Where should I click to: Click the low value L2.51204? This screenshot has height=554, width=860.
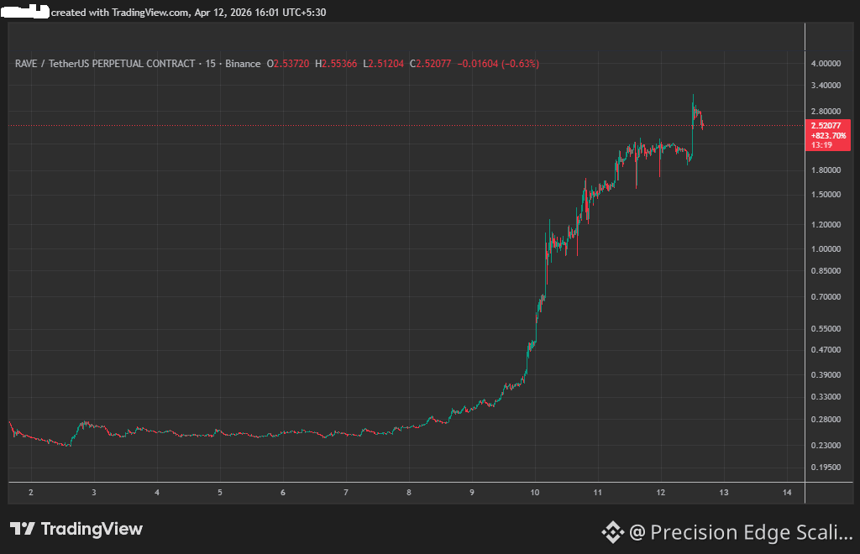383,64
